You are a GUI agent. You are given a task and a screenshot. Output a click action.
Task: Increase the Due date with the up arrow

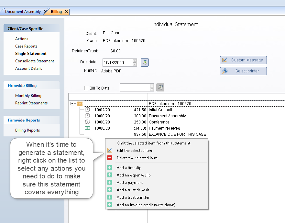pyautogui.click(x=135, y=61)
